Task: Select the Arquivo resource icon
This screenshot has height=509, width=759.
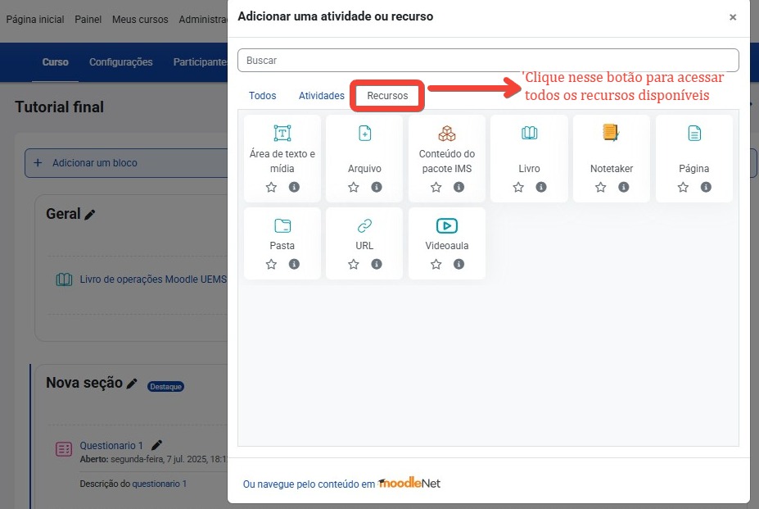Action: click(x=364, y=133)
